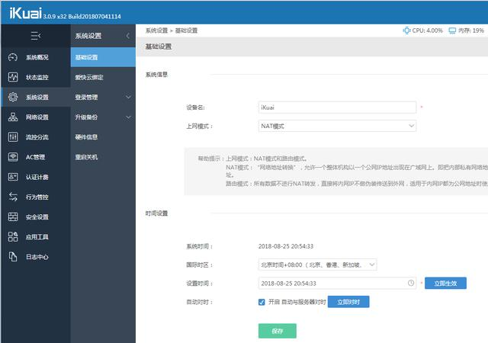Select 硬件信息 in the submenu
Viewport: 488px width, 343px height.
pos(86,137)
